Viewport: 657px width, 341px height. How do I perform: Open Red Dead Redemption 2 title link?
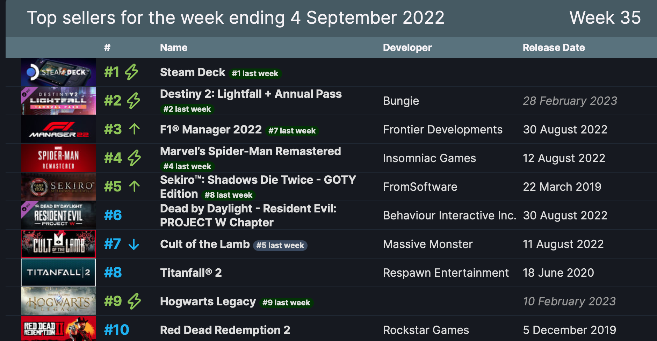click(225, 330)
